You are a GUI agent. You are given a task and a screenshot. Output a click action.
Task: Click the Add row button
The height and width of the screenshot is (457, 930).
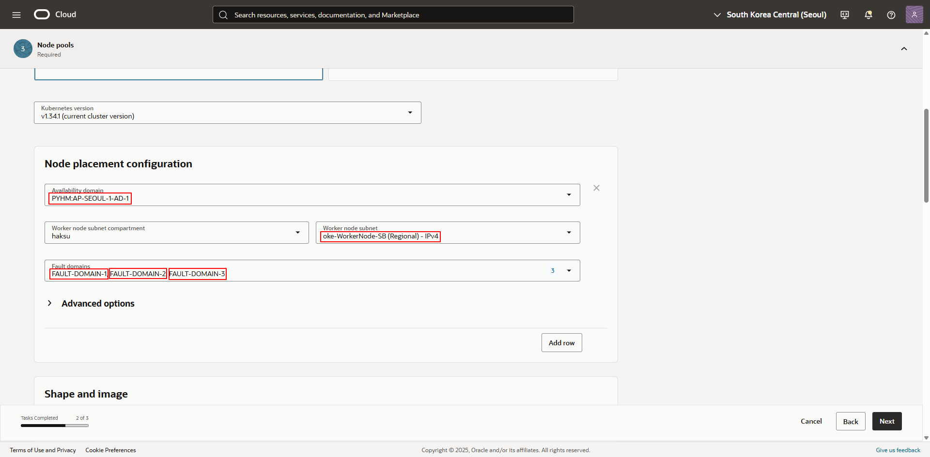coord(561,343)
